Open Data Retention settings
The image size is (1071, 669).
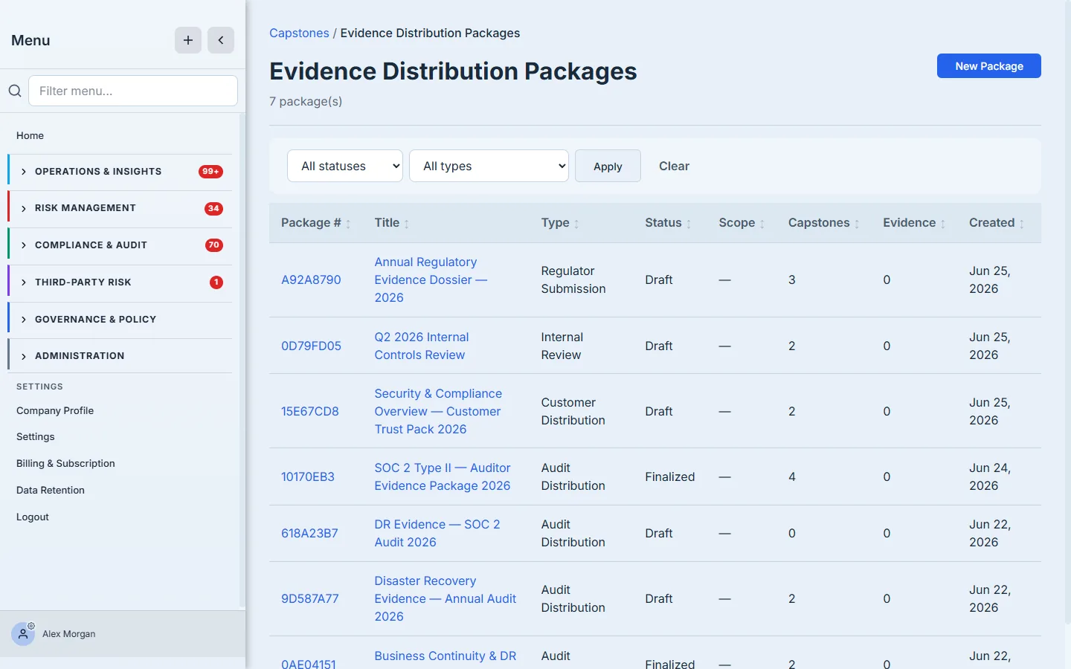[x=51, y=490]
